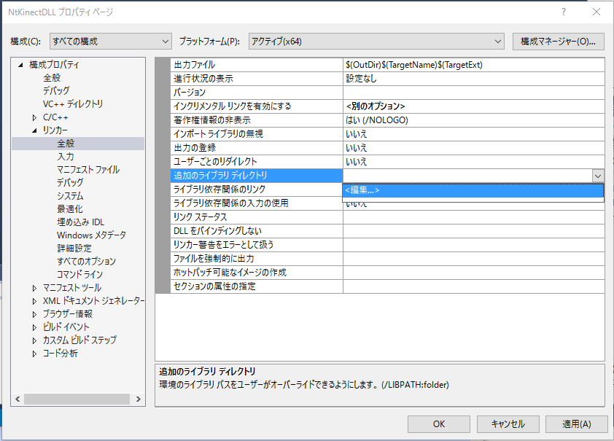Open the コマンド ライン page
The width and height of the screenshot is (614, 441).
pos(79,275)
